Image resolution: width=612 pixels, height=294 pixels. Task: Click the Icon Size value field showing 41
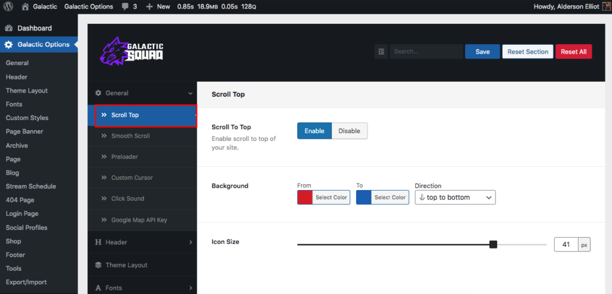click(x=566, y=245)
